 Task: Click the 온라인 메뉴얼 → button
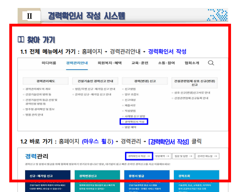tap(207, 156)
